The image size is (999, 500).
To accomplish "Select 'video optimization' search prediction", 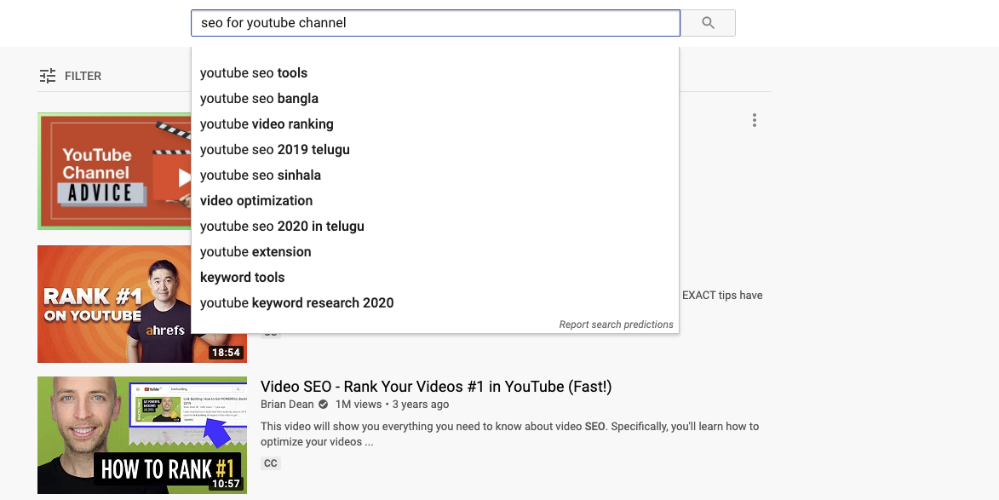I will (256, 200).
